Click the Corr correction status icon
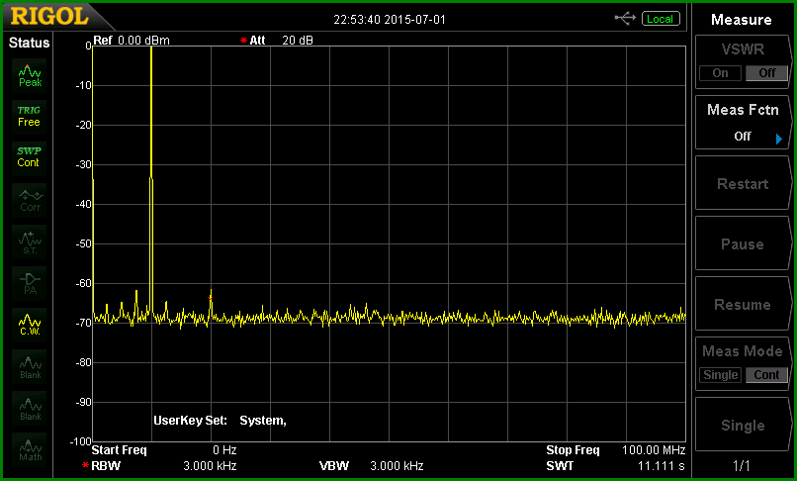This screenshot has width=797, height=481. pyautogui.click(x=30, y=201)
